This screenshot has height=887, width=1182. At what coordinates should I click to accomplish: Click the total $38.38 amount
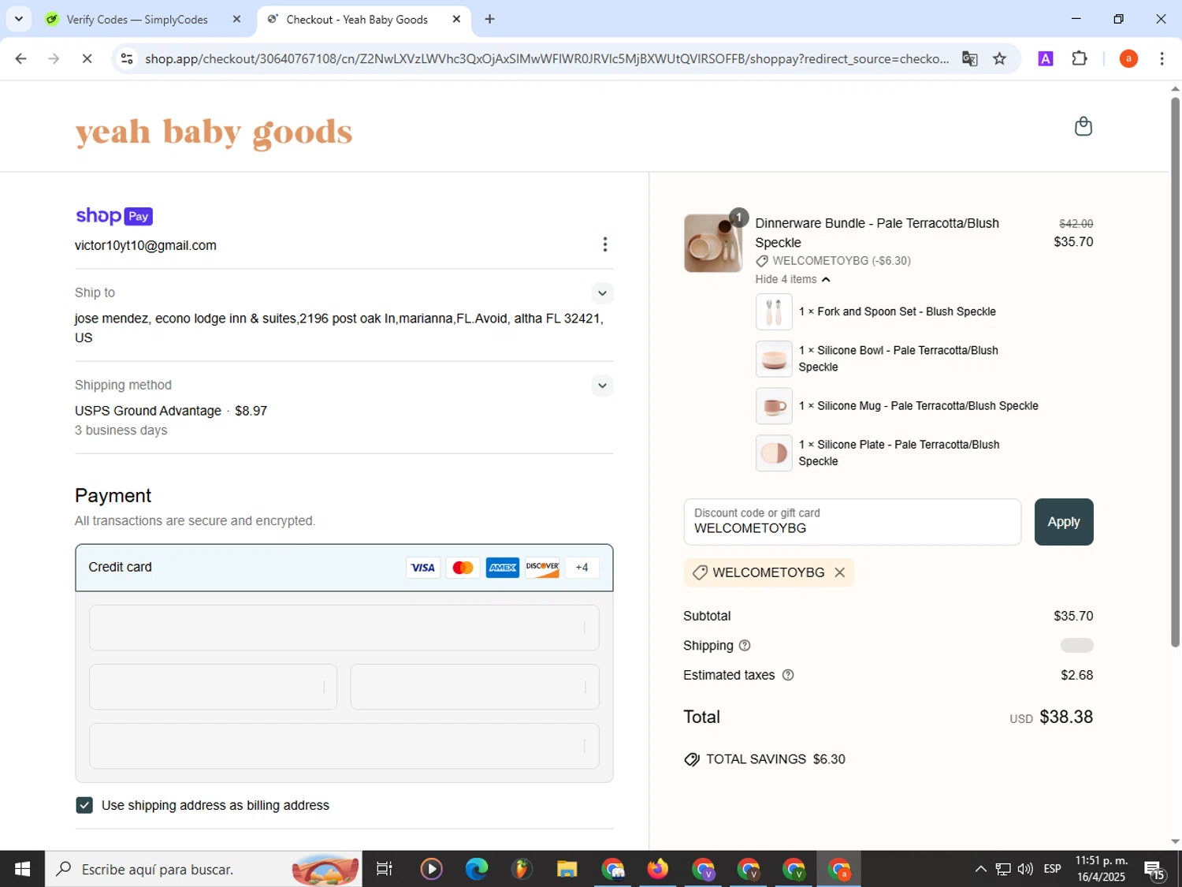click(1066, 717)
